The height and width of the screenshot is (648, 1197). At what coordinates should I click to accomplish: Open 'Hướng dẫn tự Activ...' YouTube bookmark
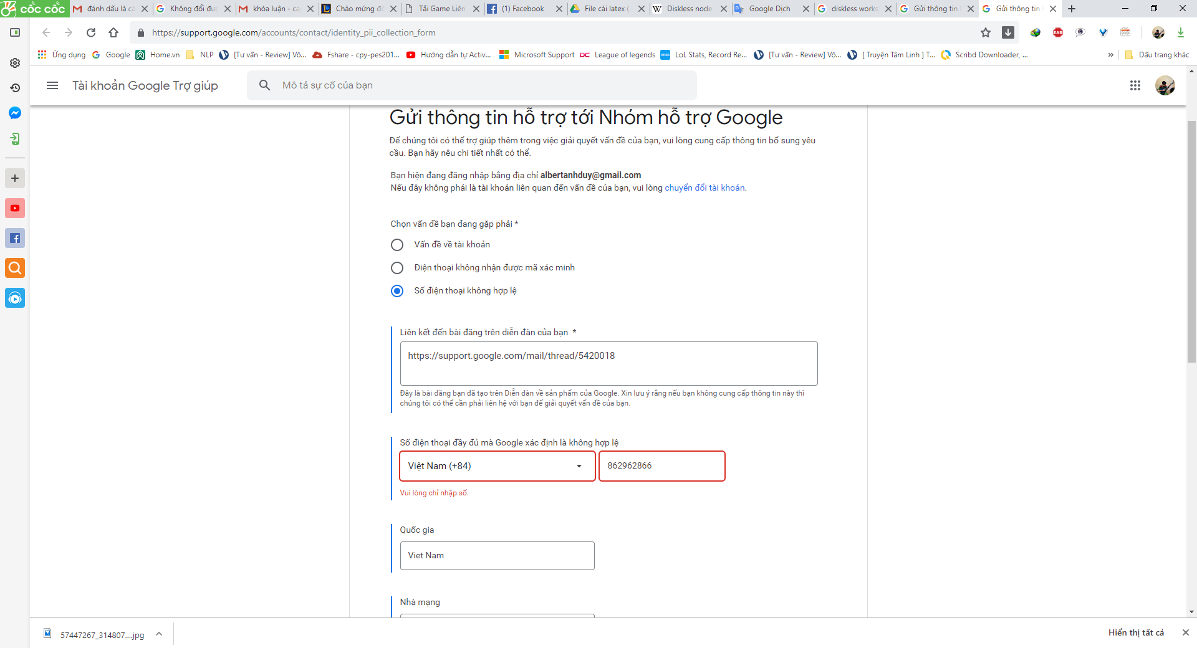point(448,55)
